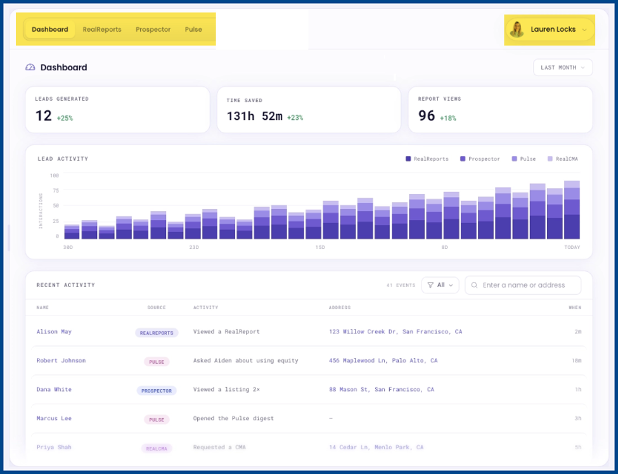Open Alison May's contact link

click(x=54, y=331)
